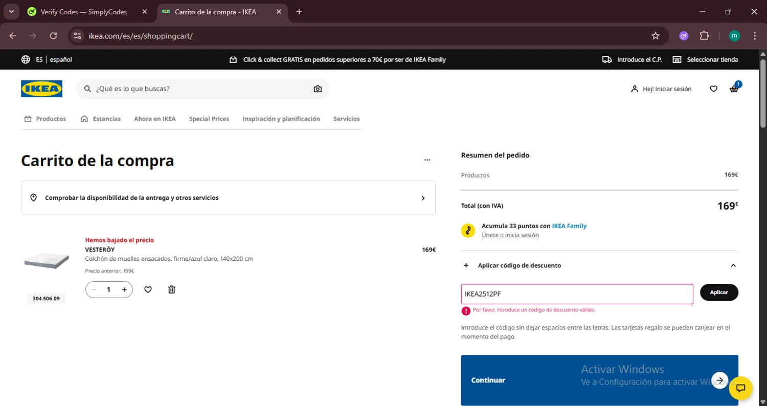Viewport: 767px width, 406px height.
Task: Reload the page in browser
Action: point(53,36)
